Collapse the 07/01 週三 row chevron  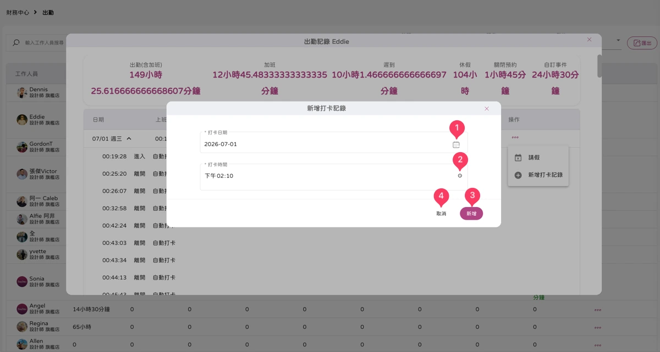pyautogui.click(x=129, y=139)
